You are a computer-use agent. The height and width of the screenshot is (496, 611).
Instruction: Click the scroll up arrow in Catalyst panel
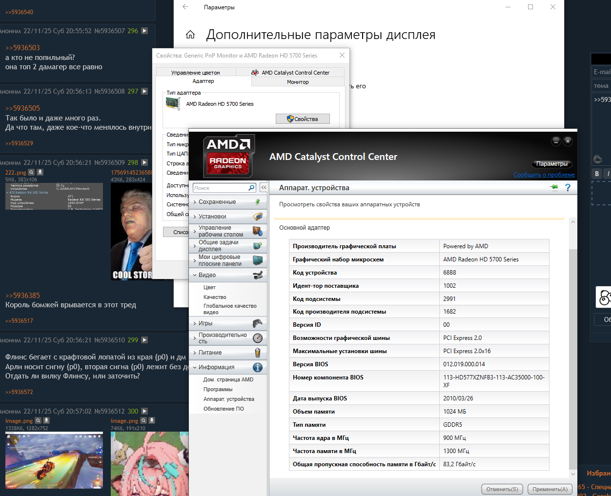(573, 222)
